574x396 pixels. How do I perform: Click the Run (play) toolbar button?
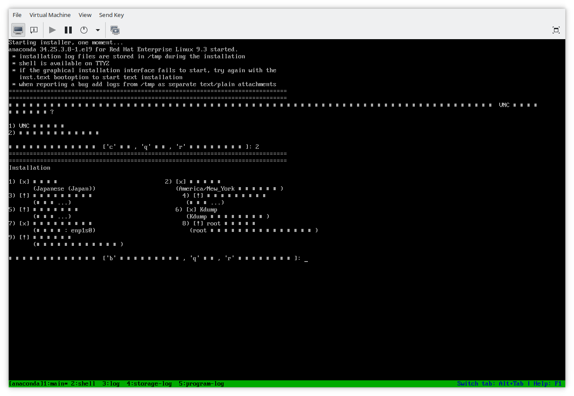coord(53,30)
